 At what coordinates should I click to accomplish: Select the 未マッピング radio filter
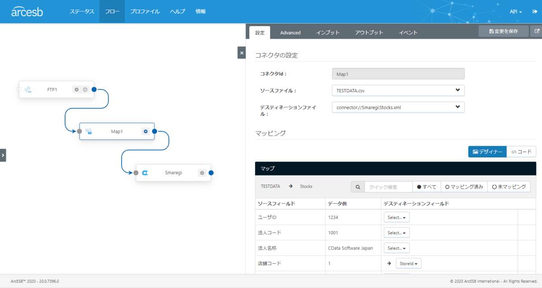click(x=509, y=187)
